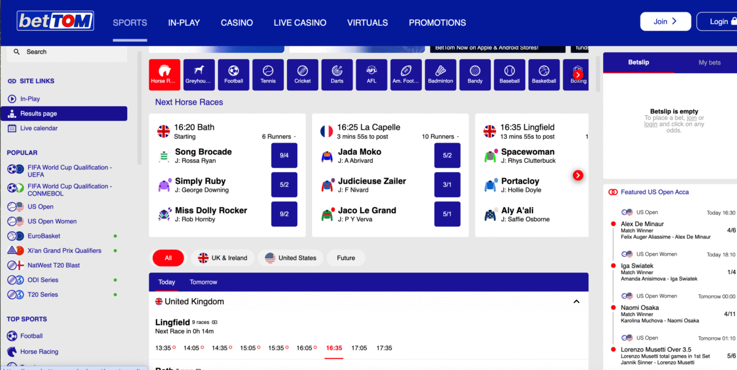
Task: Select the Future races filter
Action: coord(346,258)
